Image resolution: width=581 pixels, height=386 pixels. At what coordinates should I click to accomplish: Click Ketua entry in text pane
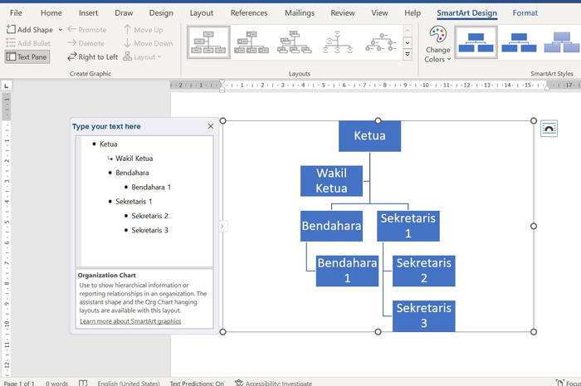tap(108, 144)
